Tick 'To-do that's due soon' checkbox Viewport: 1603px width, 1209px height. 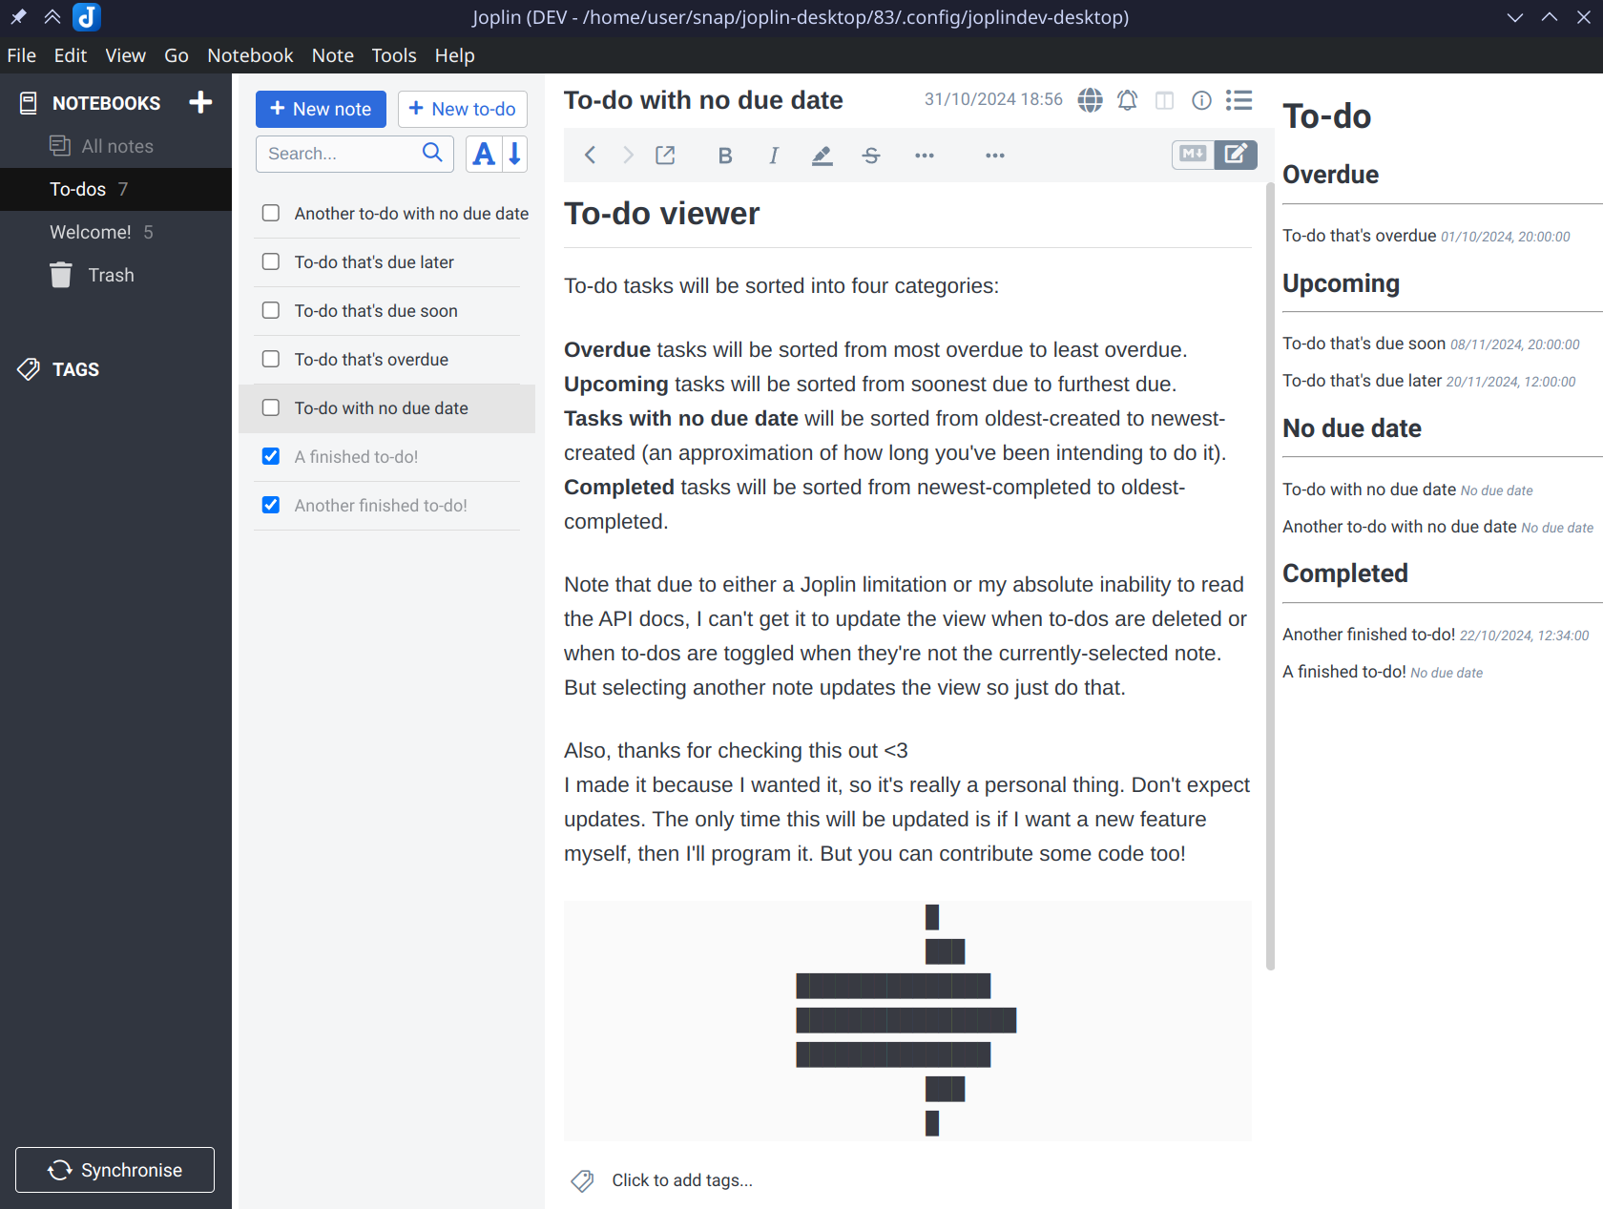[x=271, y=311]
